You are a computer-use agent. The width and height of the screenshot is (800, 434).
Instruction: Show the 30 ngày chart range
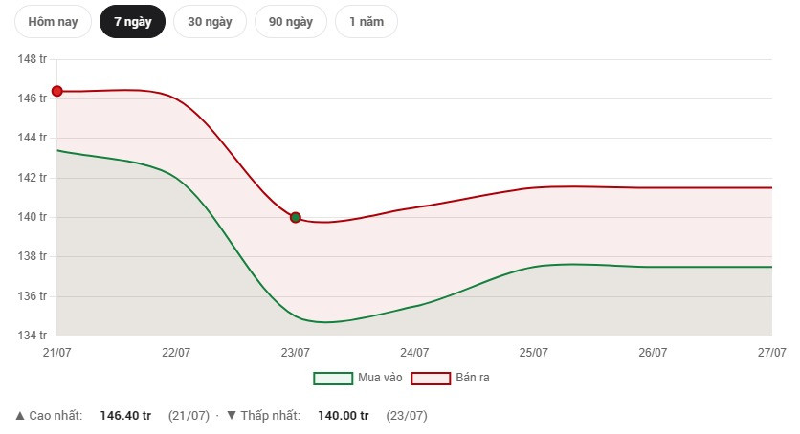tap(210, 22)
